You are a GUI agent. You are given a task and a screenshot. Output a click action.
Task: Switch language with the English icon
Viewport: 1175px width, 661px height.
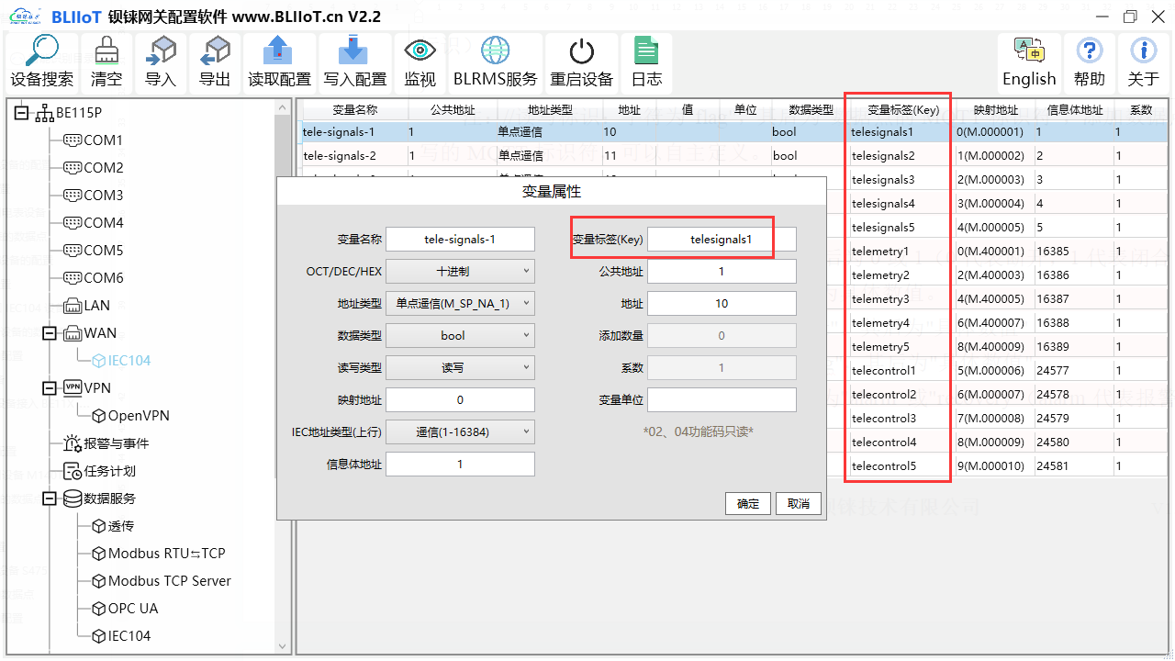pos(1028,50)
